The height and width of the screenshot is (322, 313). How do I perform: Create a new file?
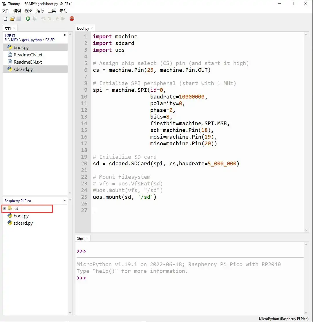(6, 19)
